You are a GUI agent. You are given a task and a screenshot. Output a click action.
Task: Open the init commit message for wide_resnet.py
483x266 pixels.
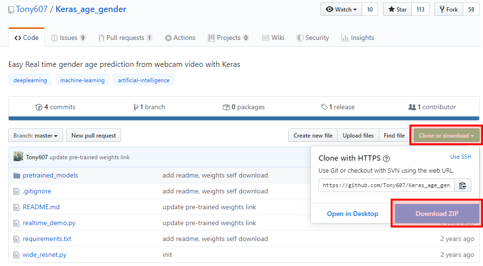[167, 254]
